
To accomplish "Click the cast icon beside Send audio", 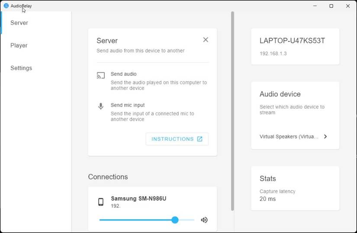I will coord(101,76).
